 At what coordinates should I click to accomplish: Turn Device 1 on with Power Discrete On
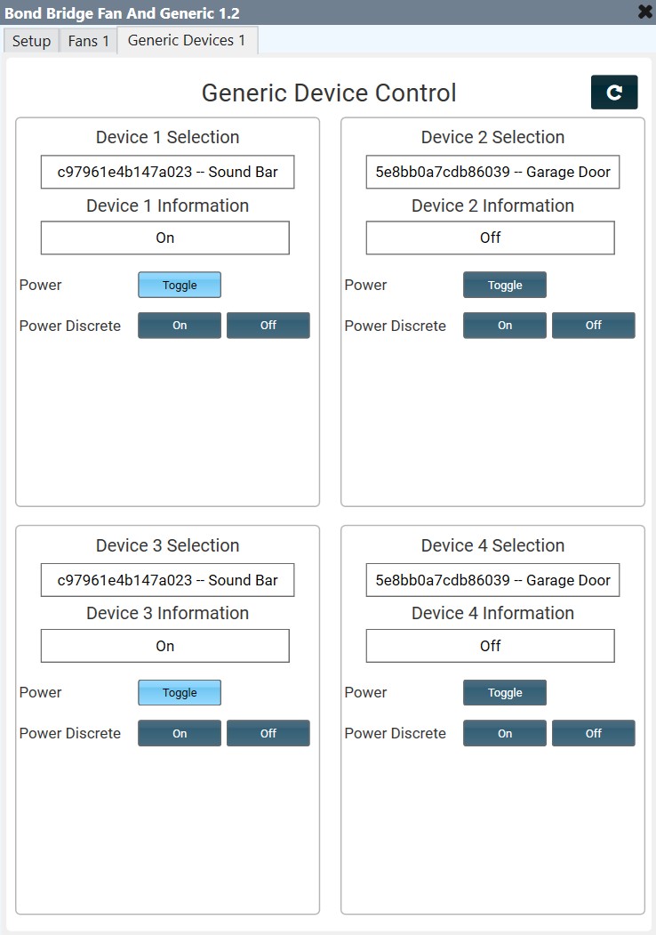179,326
